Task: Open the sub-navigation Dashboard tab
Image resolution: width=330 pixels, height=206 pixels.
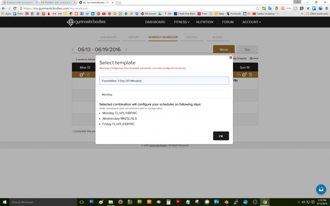Action: (x=108, y=37)
